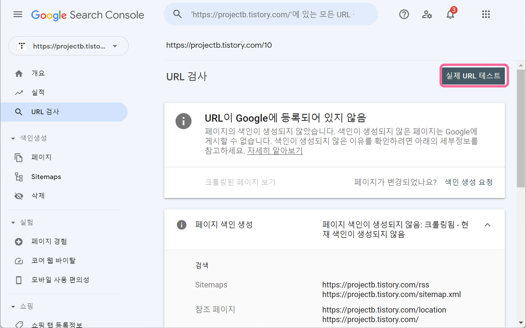Click the info icon beside 페이지 색인 생성
Viewport: 526px width, 328px height.
point(181,225)
